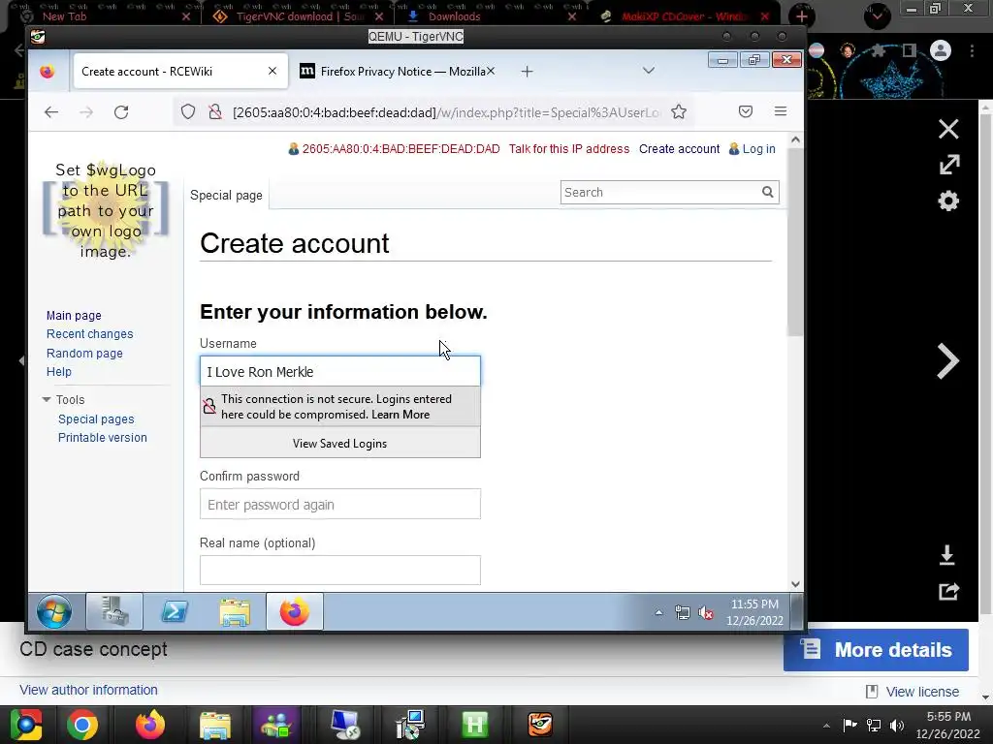Go to next image with right chevron

pyautogui.click(x=947, y=361)
